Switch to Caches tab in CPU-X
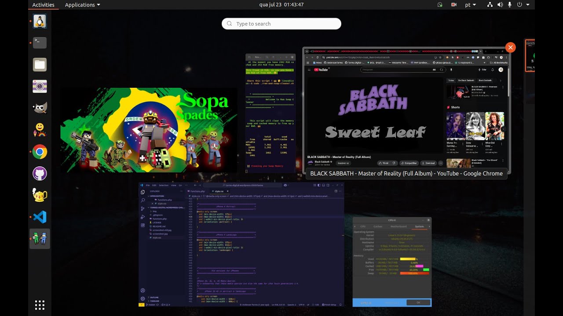This screenshot has width=563, height=316. tap(378, 226)
